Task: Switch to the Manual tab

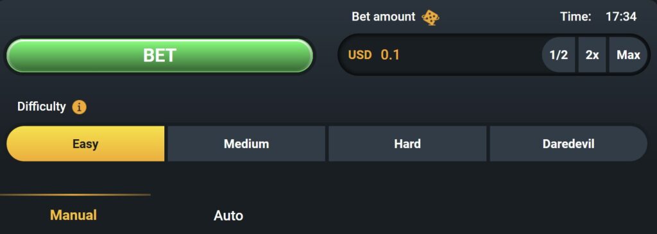Action: click(x=73, y=215)
